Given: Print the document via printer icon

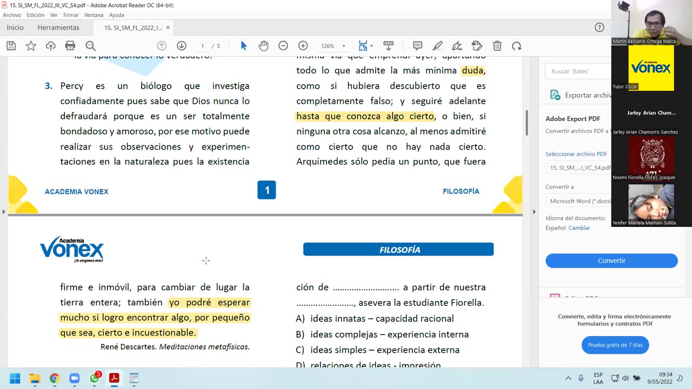Looking at the screenshot, I should pyautogui.click(x=70, y=46).
